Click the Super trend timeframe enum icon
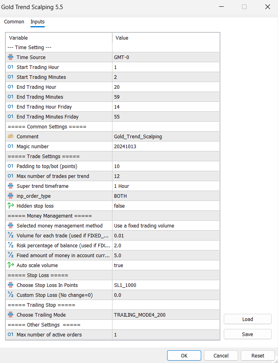 pyautogui.click(x=10, y=186)
